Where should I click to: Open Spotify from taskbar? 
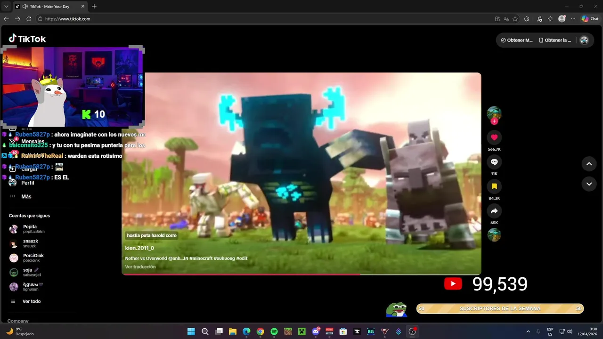pyautogui.click(x=274, y=331)
